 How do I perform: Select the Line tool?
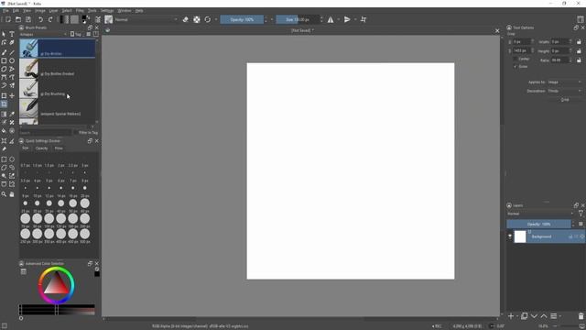pos(12,53)
